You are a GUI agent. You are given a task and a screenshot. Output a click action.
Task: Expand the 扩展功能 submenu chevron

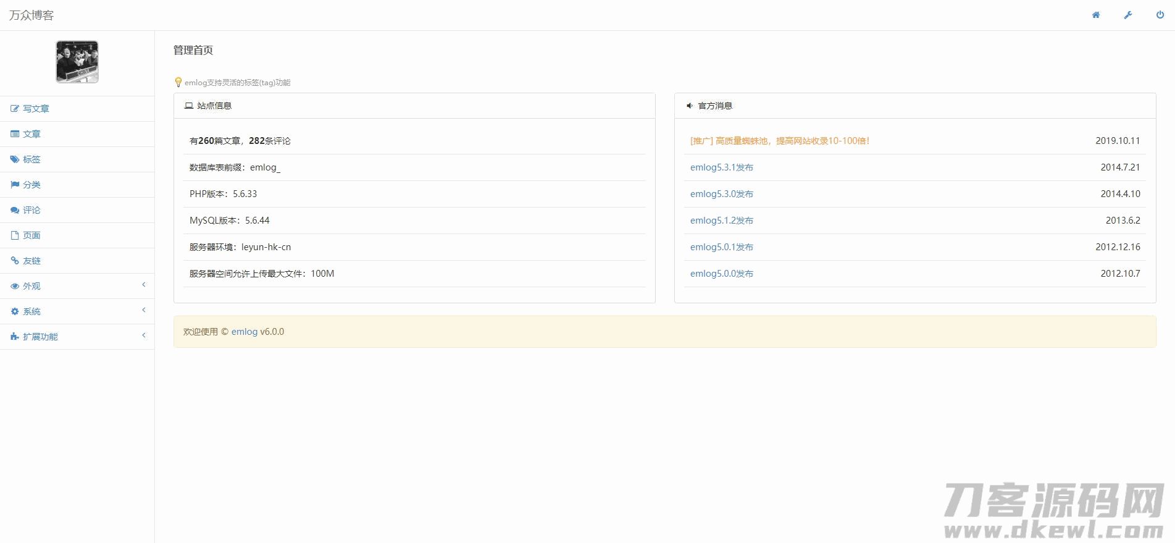144,335
